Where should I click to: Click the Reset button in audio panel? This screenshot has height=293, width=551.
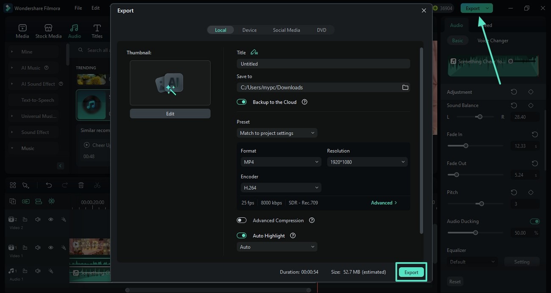455,282
